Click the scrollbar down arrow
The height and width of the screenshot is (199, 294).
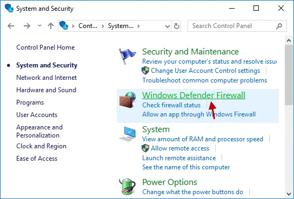(x=289, y=194)
